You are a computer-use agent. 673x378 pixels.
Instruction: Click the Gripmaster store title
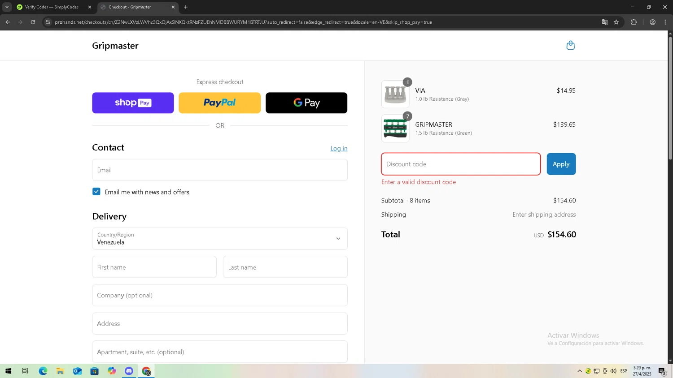pos(115,46)
